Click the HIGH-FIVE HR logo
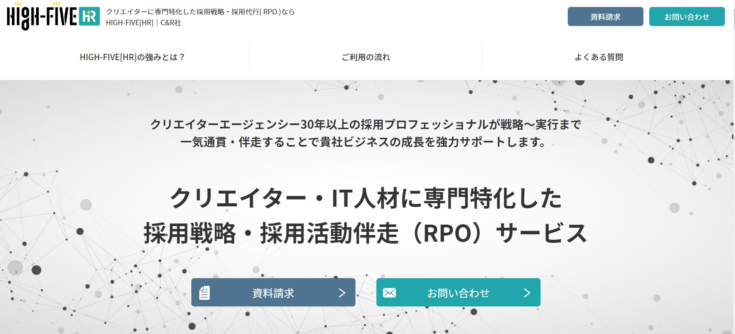The width and height of the screenshot is (735, 334). click(x=54, y=16)
